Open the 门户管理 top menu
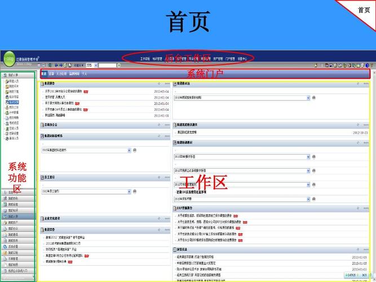The image size is (376, 282). [x=230, y=59]
